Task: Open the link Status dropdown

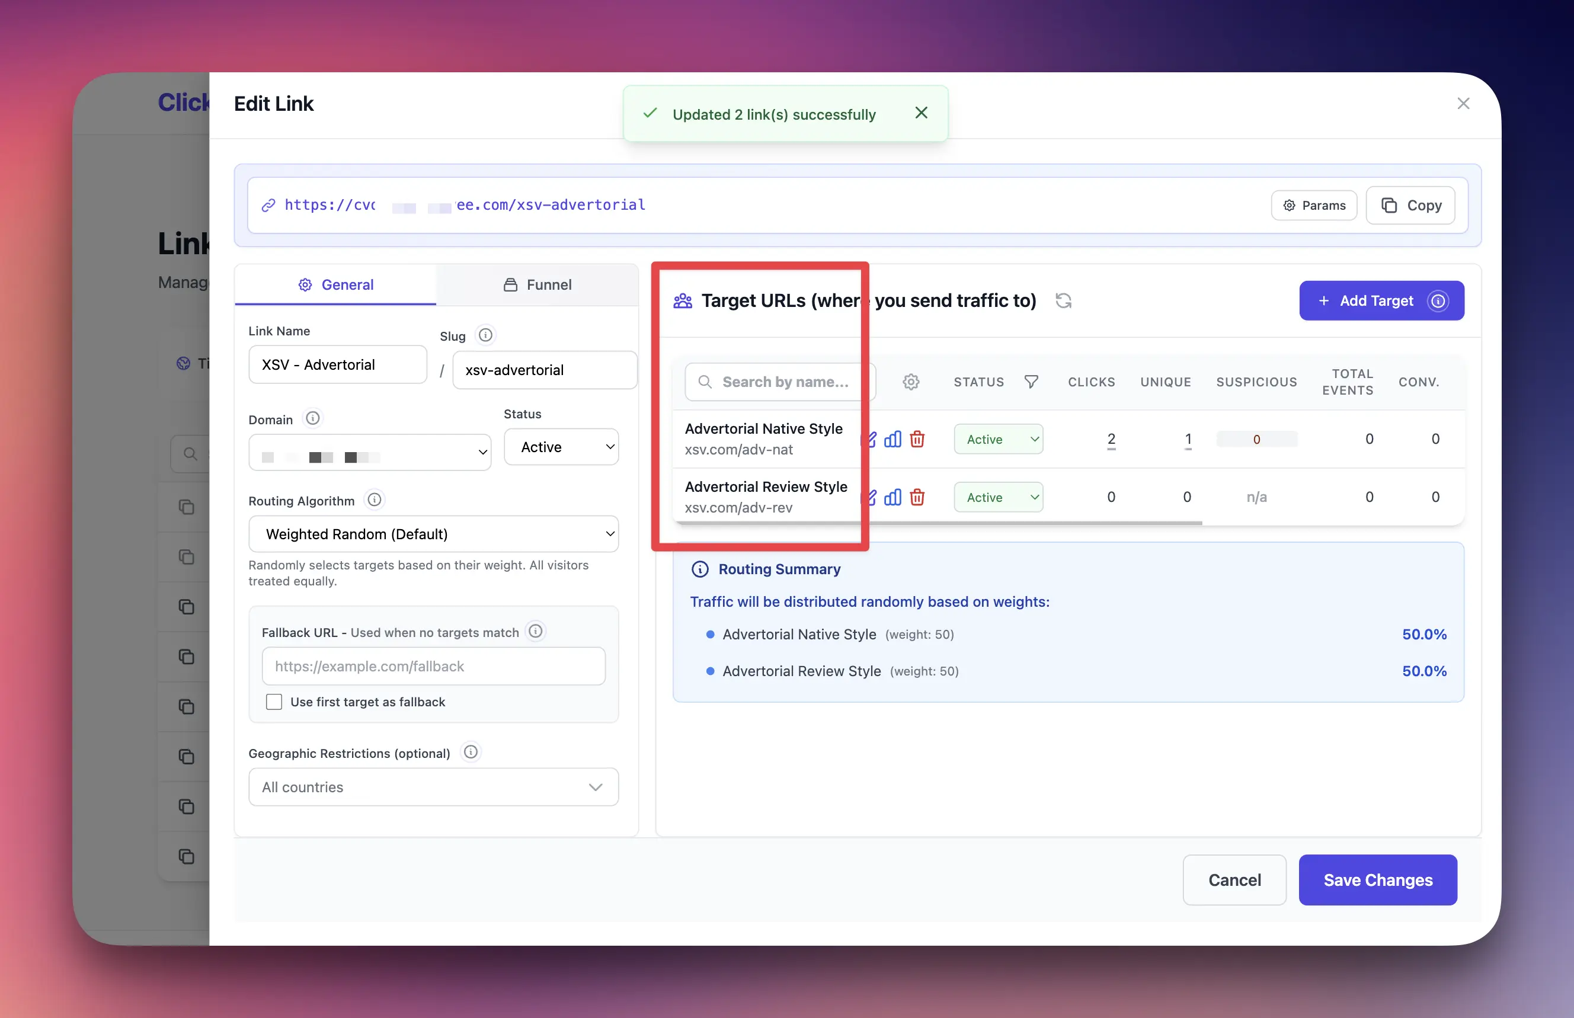Action: pyautogui.click(x=561, y=447)
